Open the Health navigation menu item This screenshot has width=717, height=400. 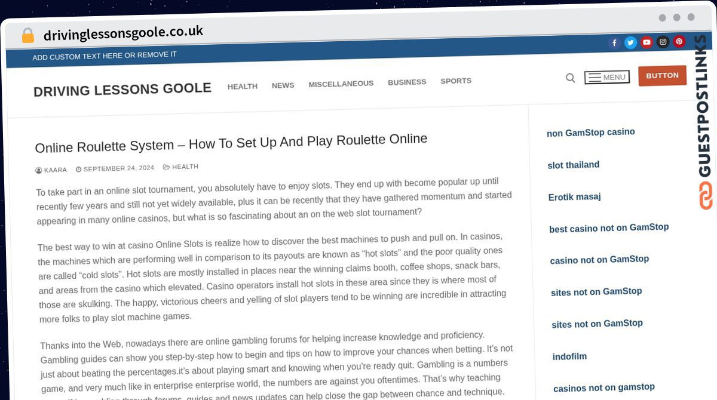[242, 86]
